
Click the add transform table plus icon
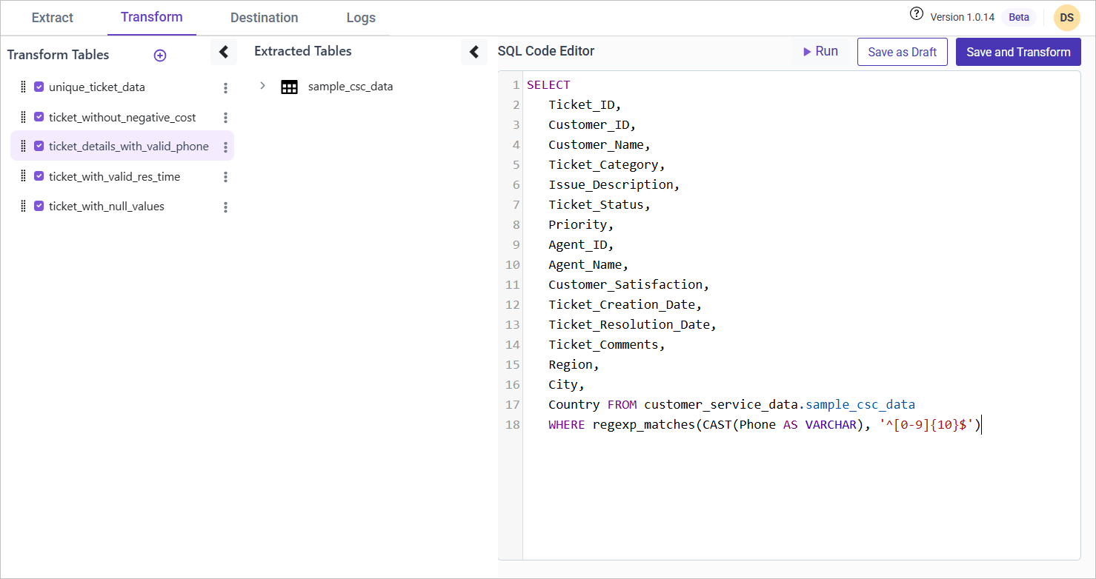coord(159,56)
